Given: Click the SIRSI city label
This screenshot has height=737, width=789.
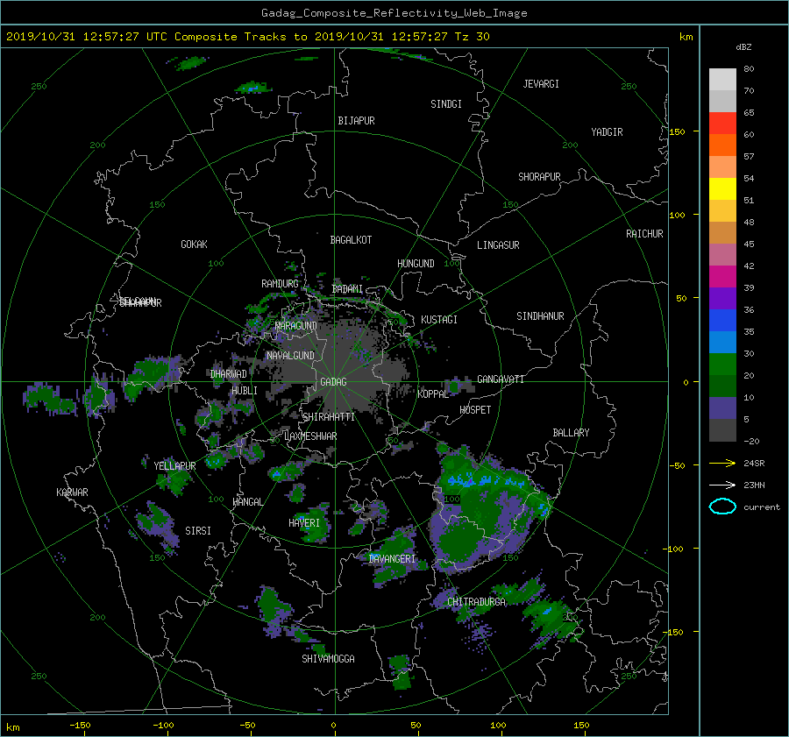Looking at the screenshot, I should coord(198,531).
